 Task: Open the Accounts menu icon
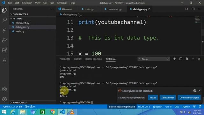4,89
